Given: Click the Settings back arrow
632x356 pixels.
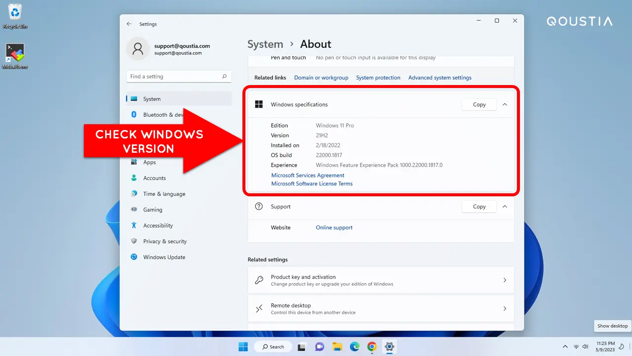Looking at the screenshot, I should 129,24.
